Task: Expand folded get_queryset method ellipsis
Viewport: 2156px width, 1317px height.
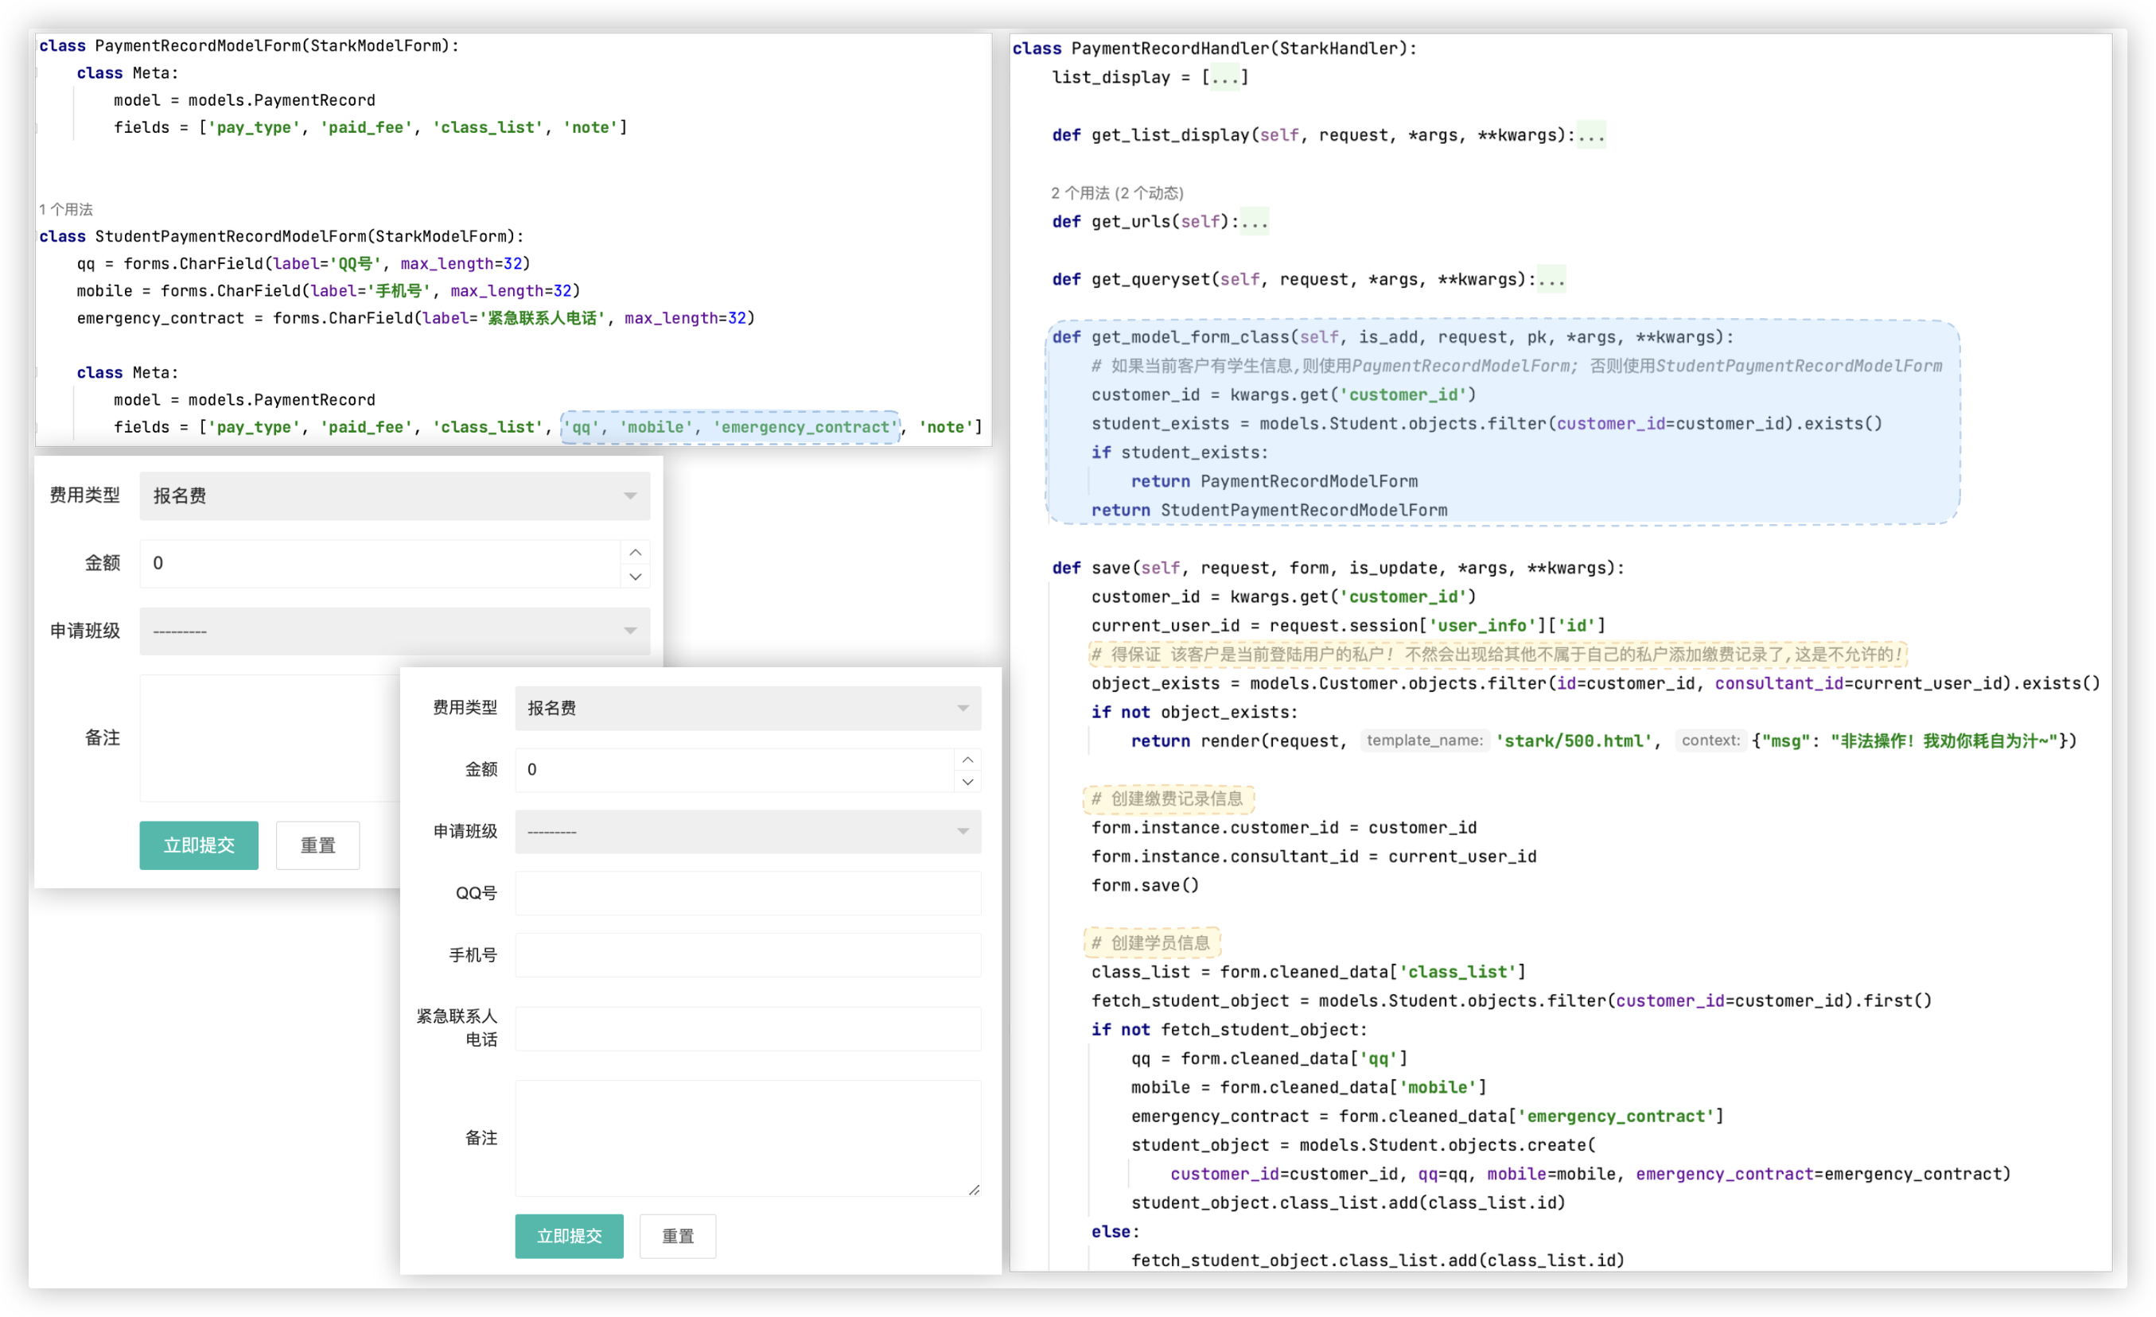Action: [1551, 280]
